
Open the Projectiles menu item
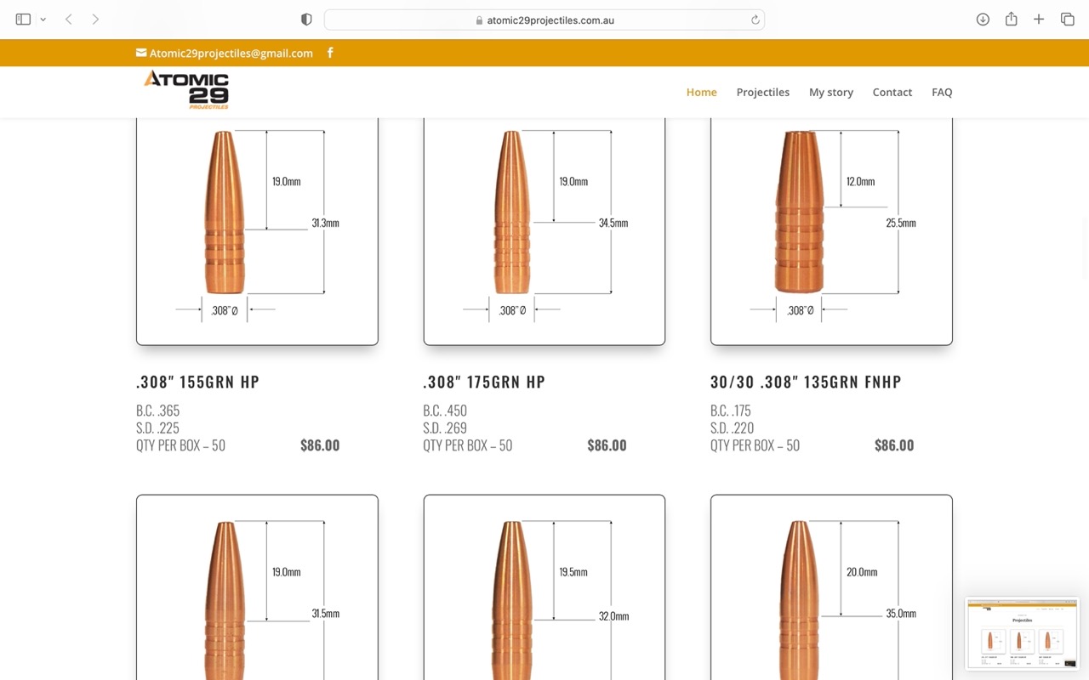[x=763, y=92]
